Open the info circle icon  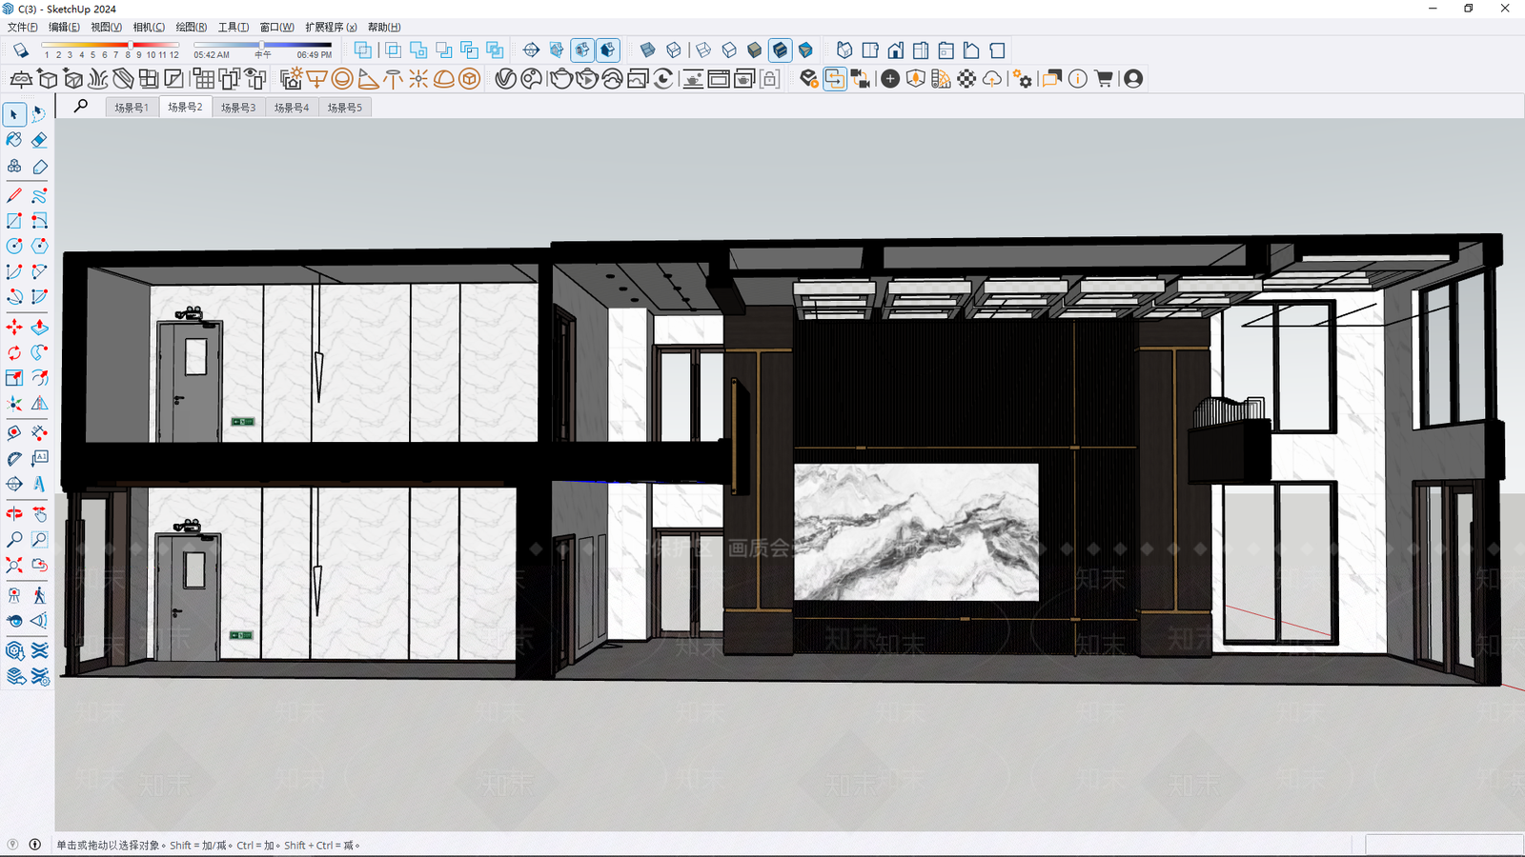(1078, 79)
